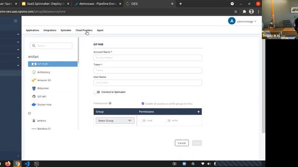
Task: Select the Docker Hub whale icon
Action: point(34,104)
